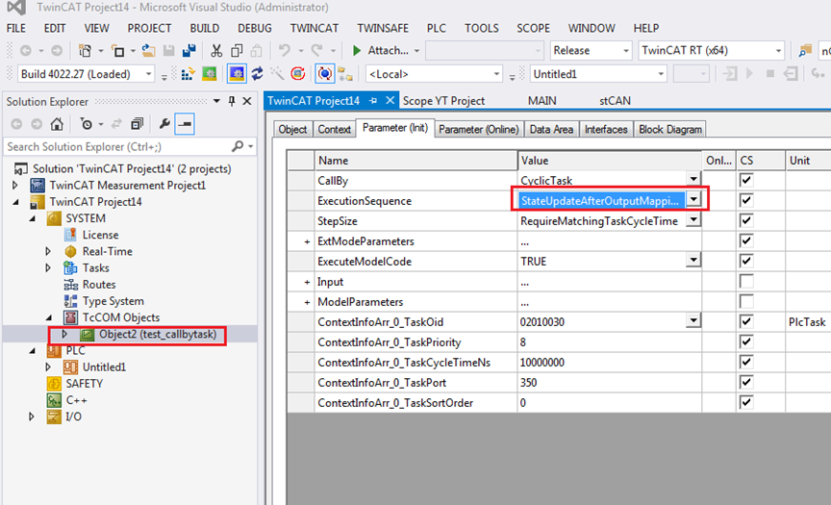Click the Activate Configuration icon

188,74
